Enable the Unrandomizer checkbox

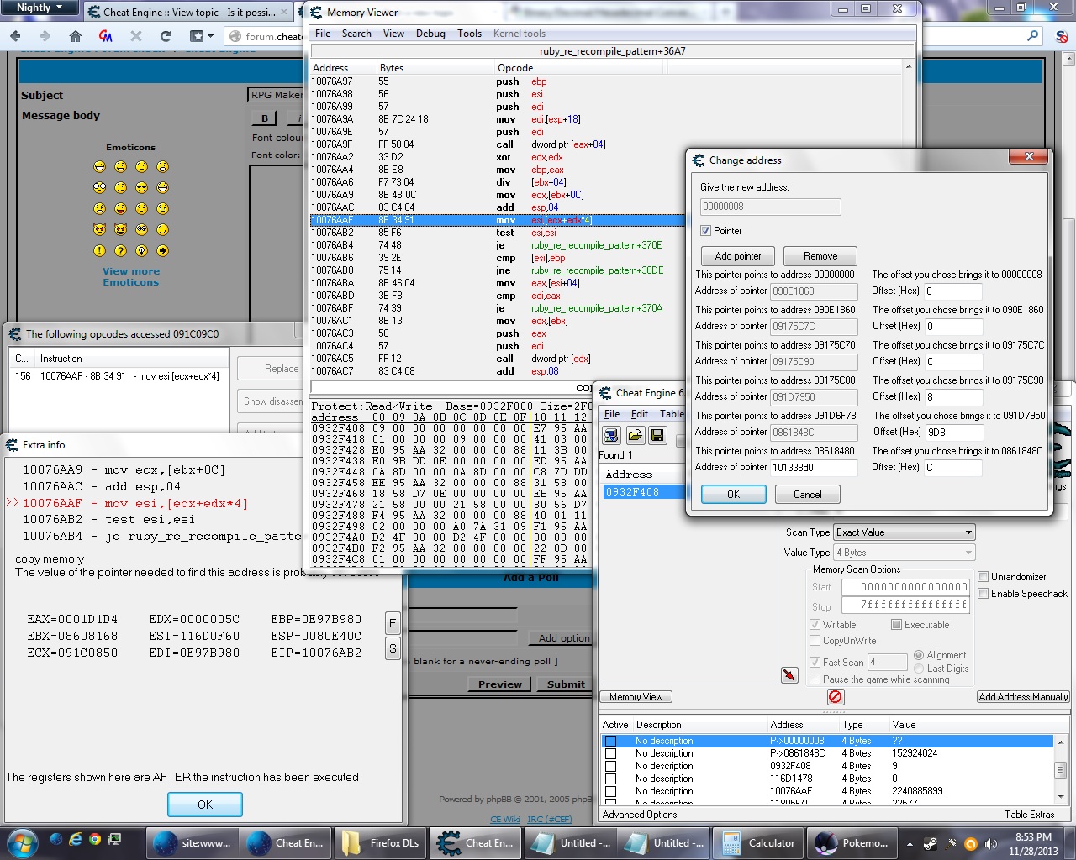click(x=984, y=577)
